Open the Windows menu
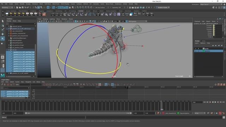This screenshot has width=226, height=127. pos(35,4)
